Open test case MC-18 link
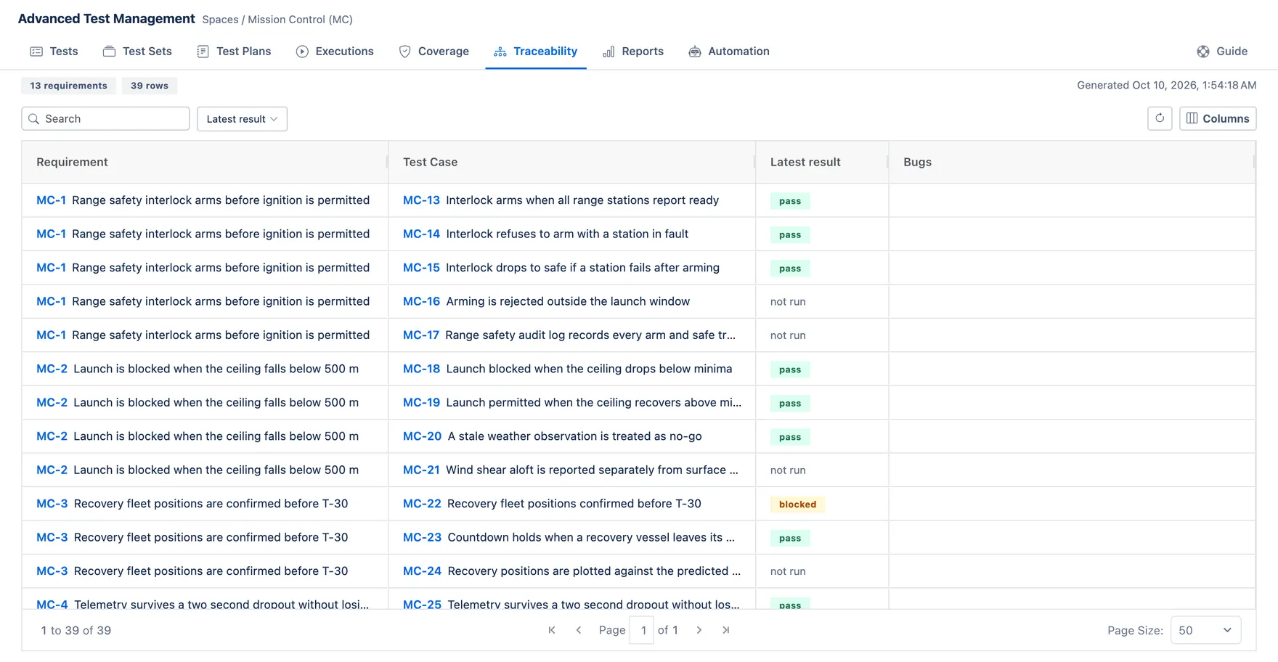Image resolution: width=1278 pixels, height=662 pixels. click(421, 369)
